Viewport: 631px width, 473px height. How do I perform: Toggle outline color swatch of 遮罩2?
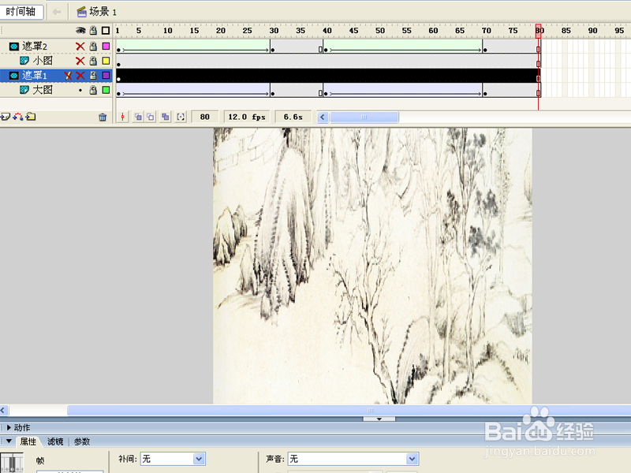coord(106,47)
